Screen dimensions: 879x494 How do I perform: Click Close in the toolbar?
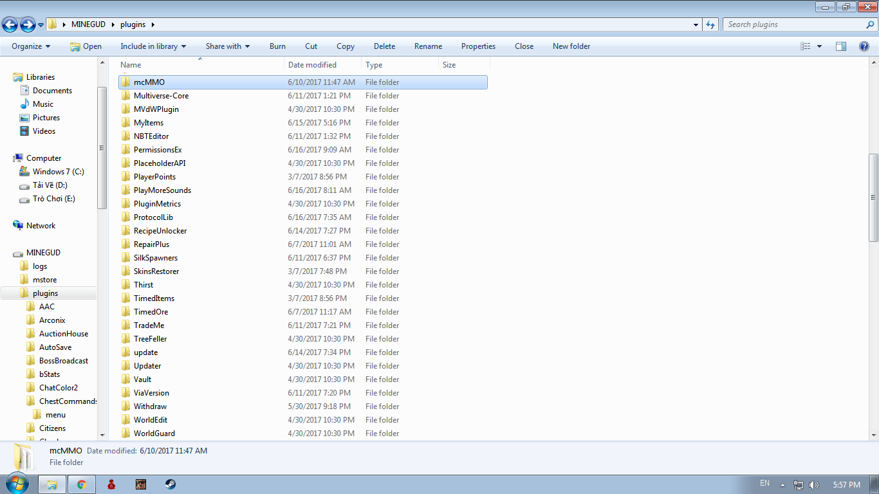coord(524,46)
